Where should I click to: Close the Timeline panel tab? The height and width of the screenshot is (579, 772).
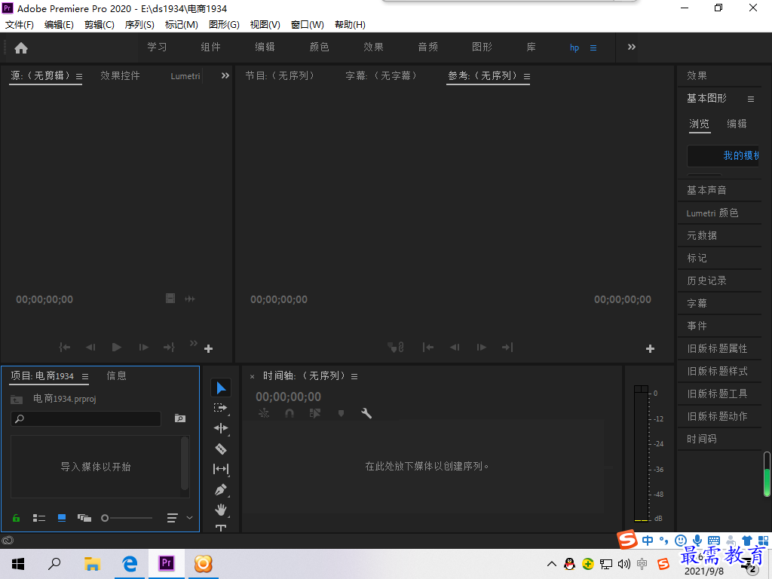[252, 377]
